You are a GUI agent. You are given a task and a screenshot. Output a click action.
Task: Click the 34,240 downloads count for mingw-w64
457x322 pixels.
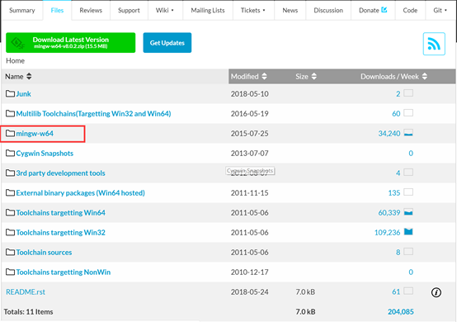(389, 133)
